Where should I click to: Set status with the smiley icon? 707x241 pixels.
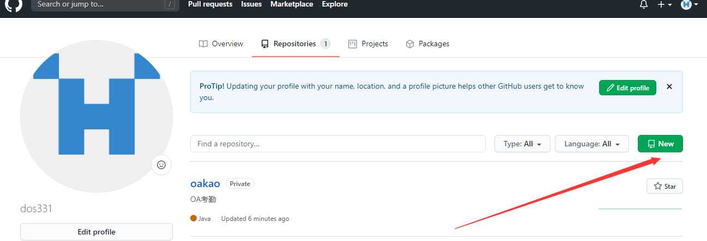coord(161,164)
